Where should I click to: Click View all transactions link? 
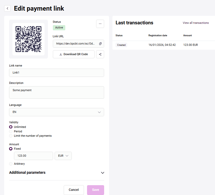coord(196,23)
